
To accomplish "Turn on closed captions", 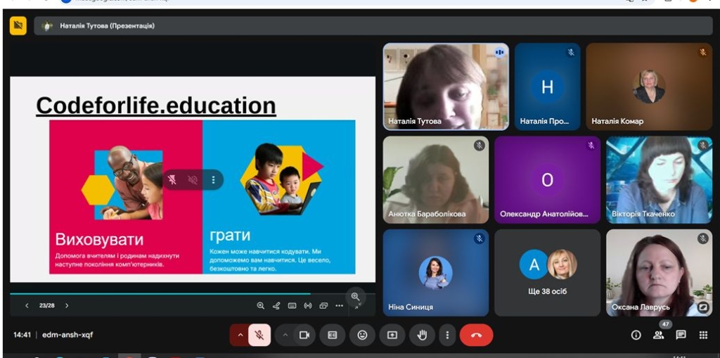I will pos(333,335).
